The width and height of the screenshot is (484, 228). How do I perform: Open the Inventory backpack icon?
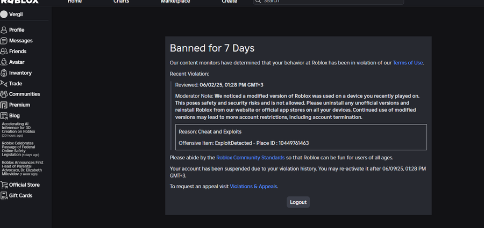(x=4, y=73)
